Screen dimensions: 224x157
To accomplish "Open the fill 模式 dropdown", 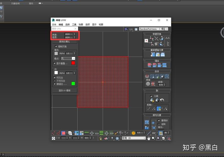I will (68, 58).
